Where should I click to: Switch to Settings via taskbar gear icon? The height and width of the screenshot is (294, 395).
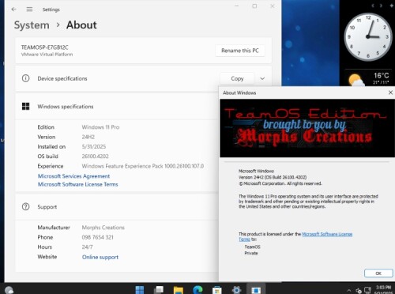point(236,289)
